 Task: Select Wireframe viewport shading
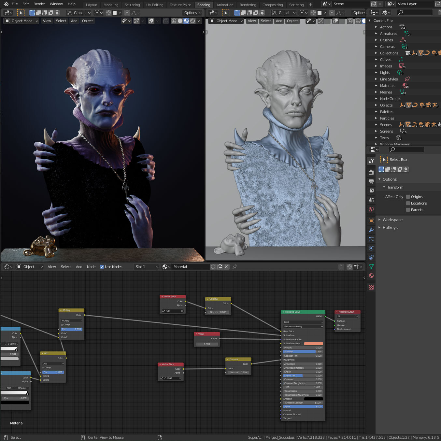174,21
